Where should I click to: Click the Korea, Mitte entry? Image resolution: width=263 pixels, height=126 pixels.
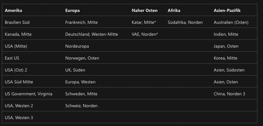pyautogui.click(x=225, y=58)
